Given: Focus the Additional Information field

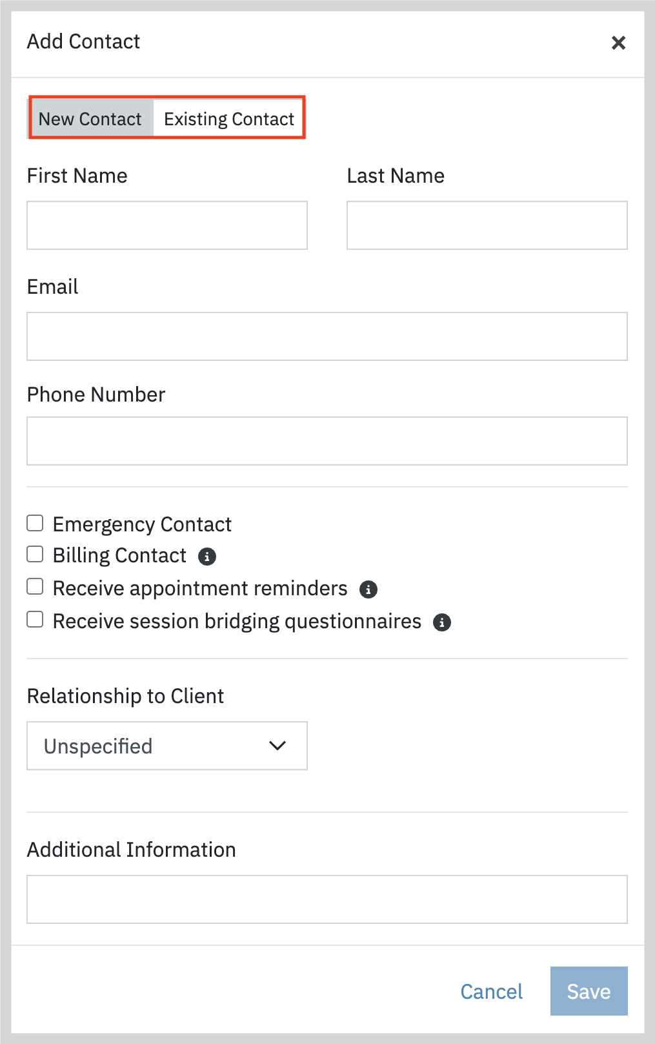Looking at the screenshot, I should pyautogui.click(x=327, y=899).
